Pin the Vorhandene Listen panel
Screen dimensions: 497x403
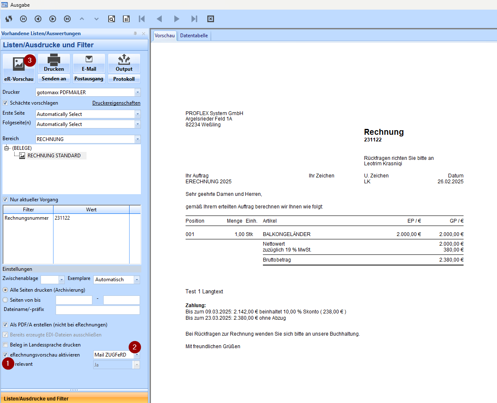click(x=135, y=33)
